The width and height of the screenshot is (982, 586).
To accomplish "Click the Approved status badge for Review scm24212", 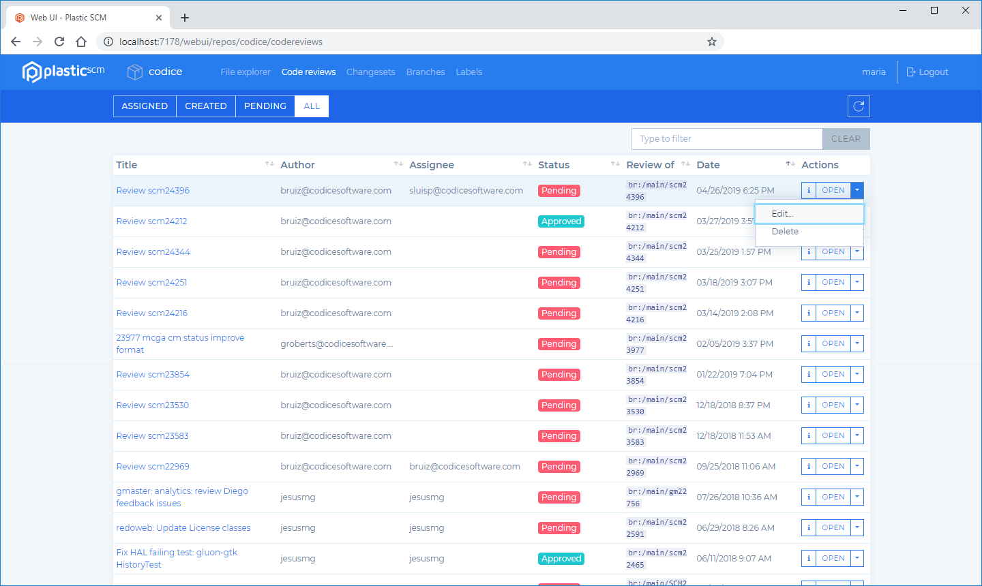I will 561,221.
